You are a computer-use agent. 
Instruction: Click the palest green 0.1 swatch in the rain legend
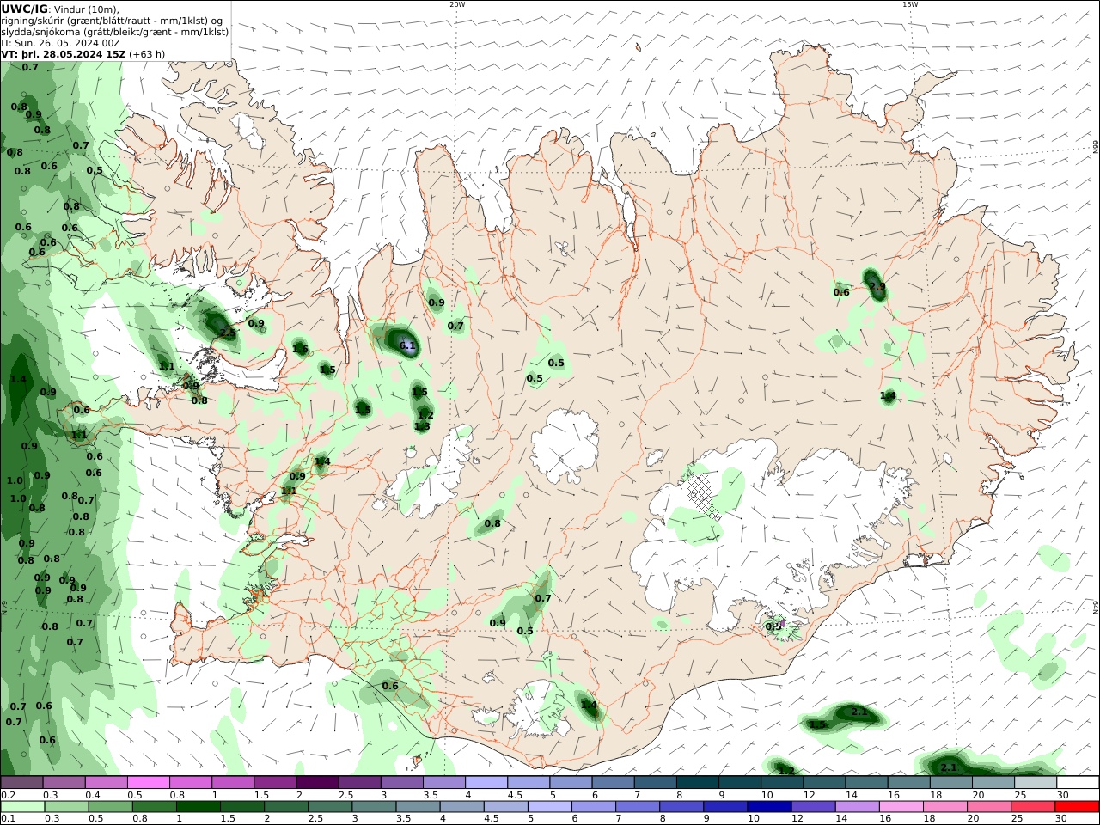tap(23, 807)
